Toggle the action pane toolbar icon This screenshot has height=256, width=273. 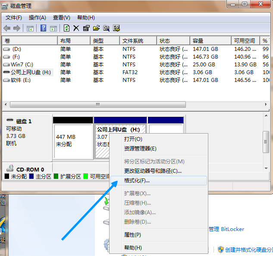[x=53, y=28]
